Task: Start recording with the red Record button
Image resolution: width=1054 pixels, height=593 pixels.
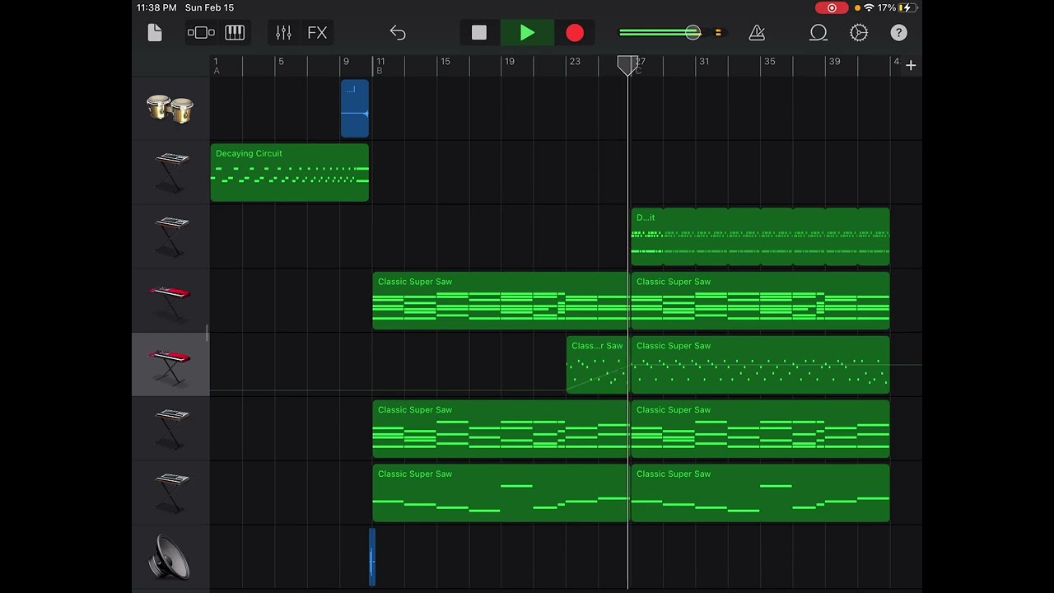Action: click(575, 33)
